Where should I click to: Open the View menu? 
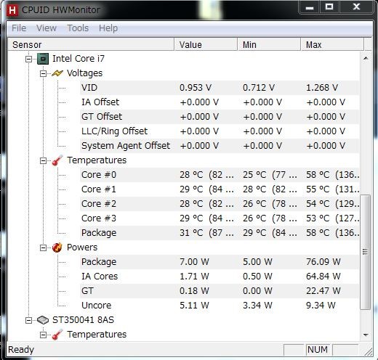pos(47,28)
